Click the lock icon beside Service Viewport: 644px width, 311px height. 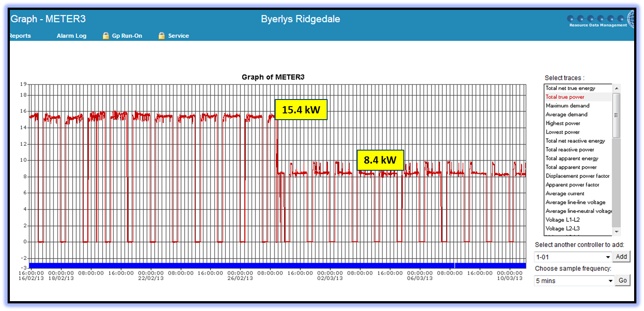pos(161,35)
